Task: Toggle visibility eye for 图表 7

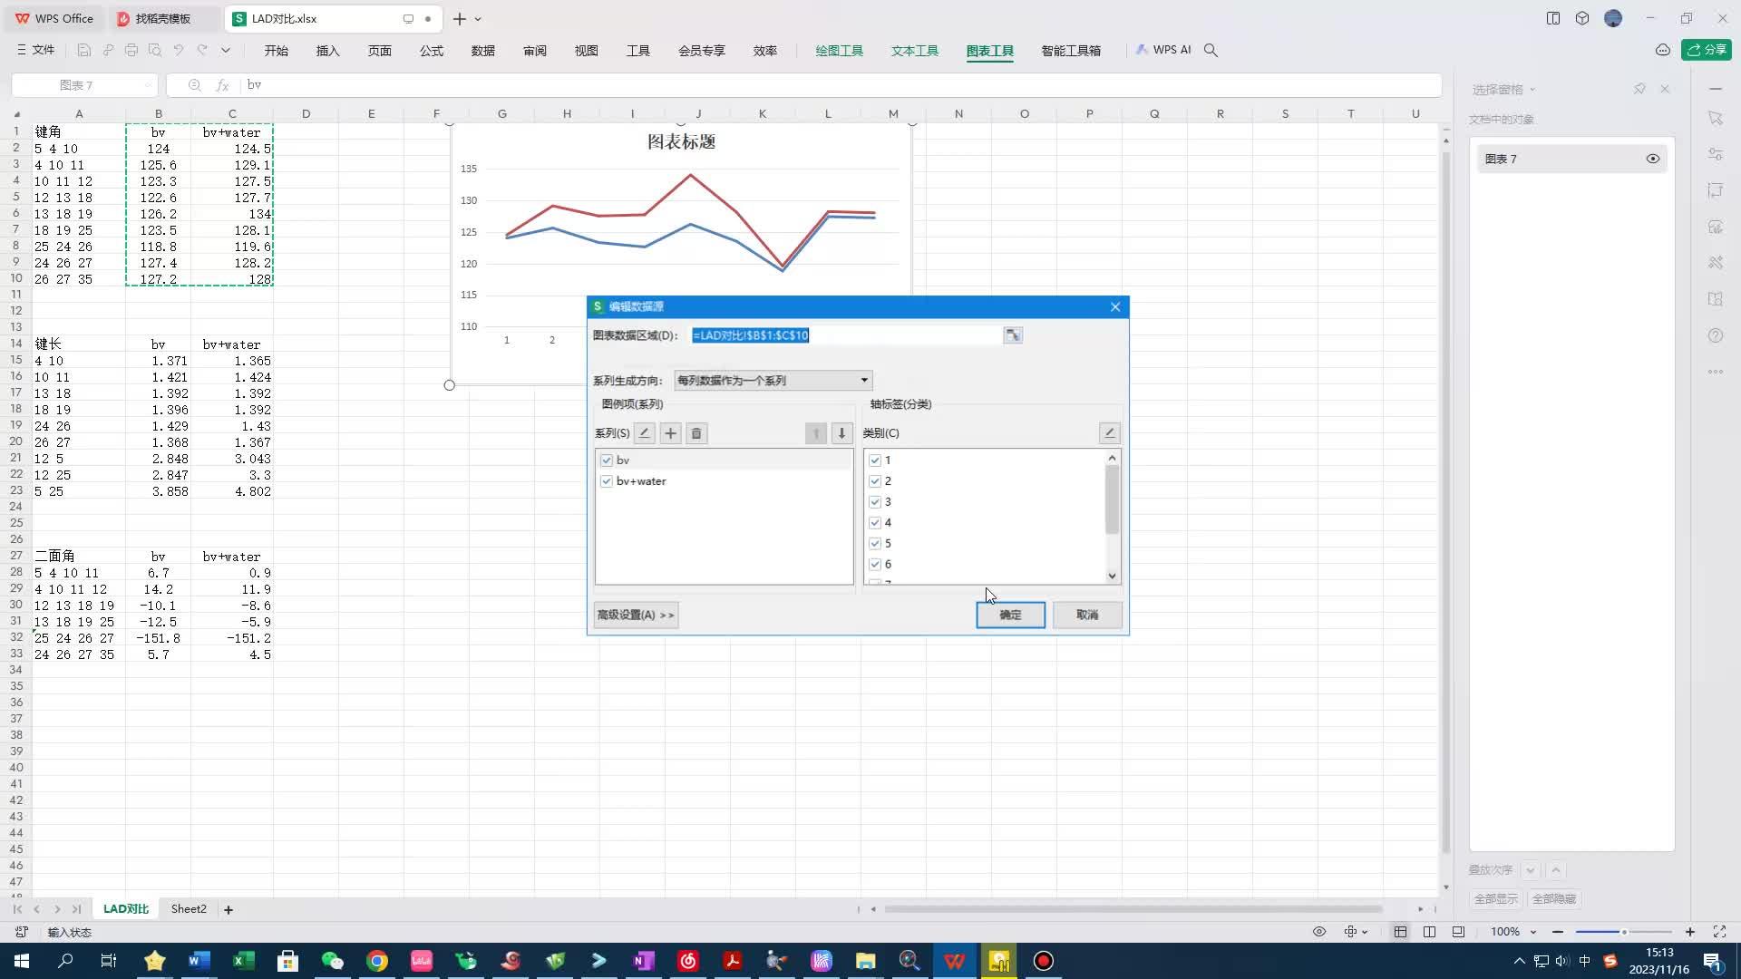Action: [1653, 159]
